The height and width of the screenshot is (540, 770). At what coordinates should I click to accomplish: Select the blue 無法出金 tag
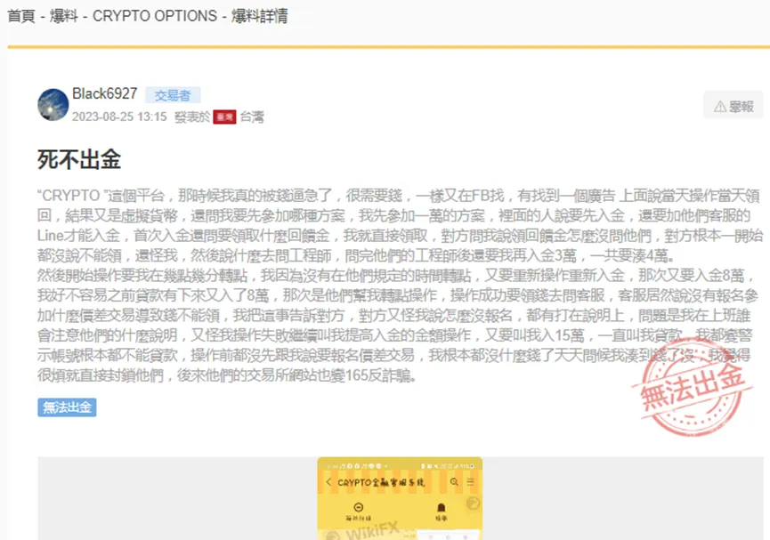click(67, 407)
